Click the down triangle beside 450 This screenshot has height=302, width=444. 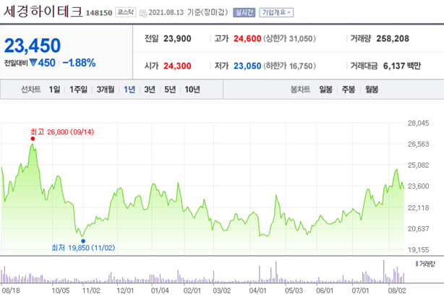coord(33,62)
